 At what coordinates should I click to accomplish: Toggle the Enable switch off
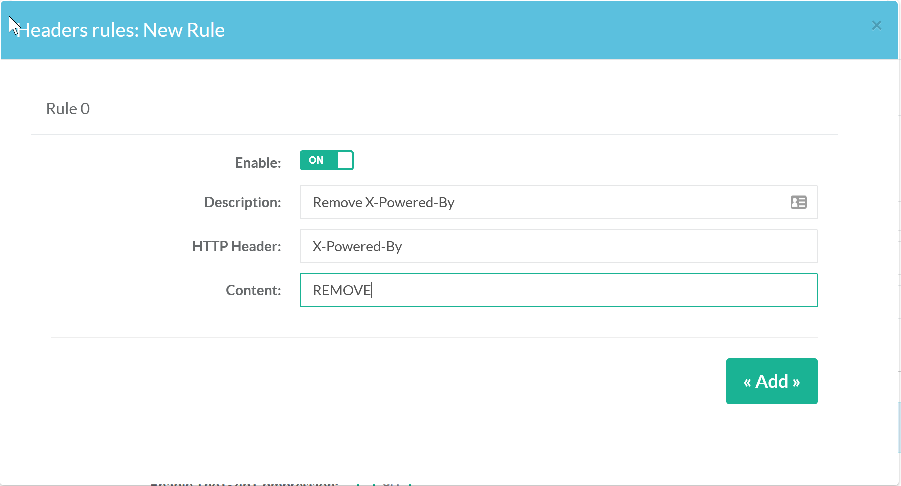[326, 160]
